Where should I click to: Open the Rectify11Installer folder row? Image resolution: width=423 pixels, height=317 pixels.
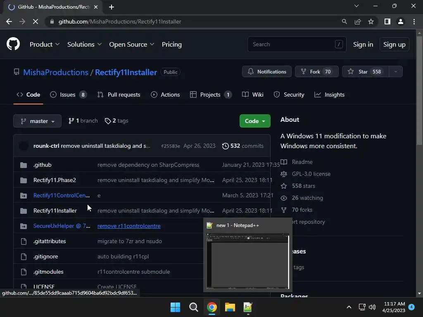(142, 211)
